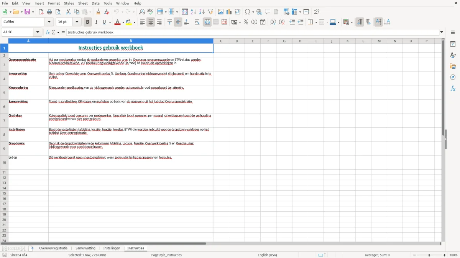Viewport: 460px width, 258px height.
Task: Format cells as percent
Action: pos(246,22)
